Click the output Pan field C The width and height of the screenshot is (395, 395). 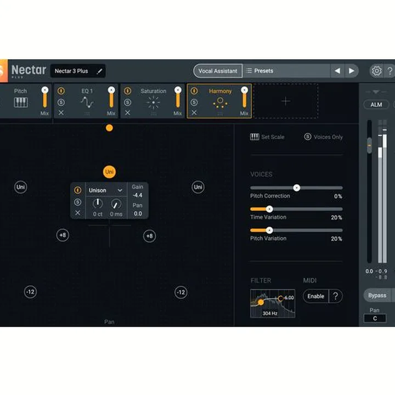click(x=375, y=318)
